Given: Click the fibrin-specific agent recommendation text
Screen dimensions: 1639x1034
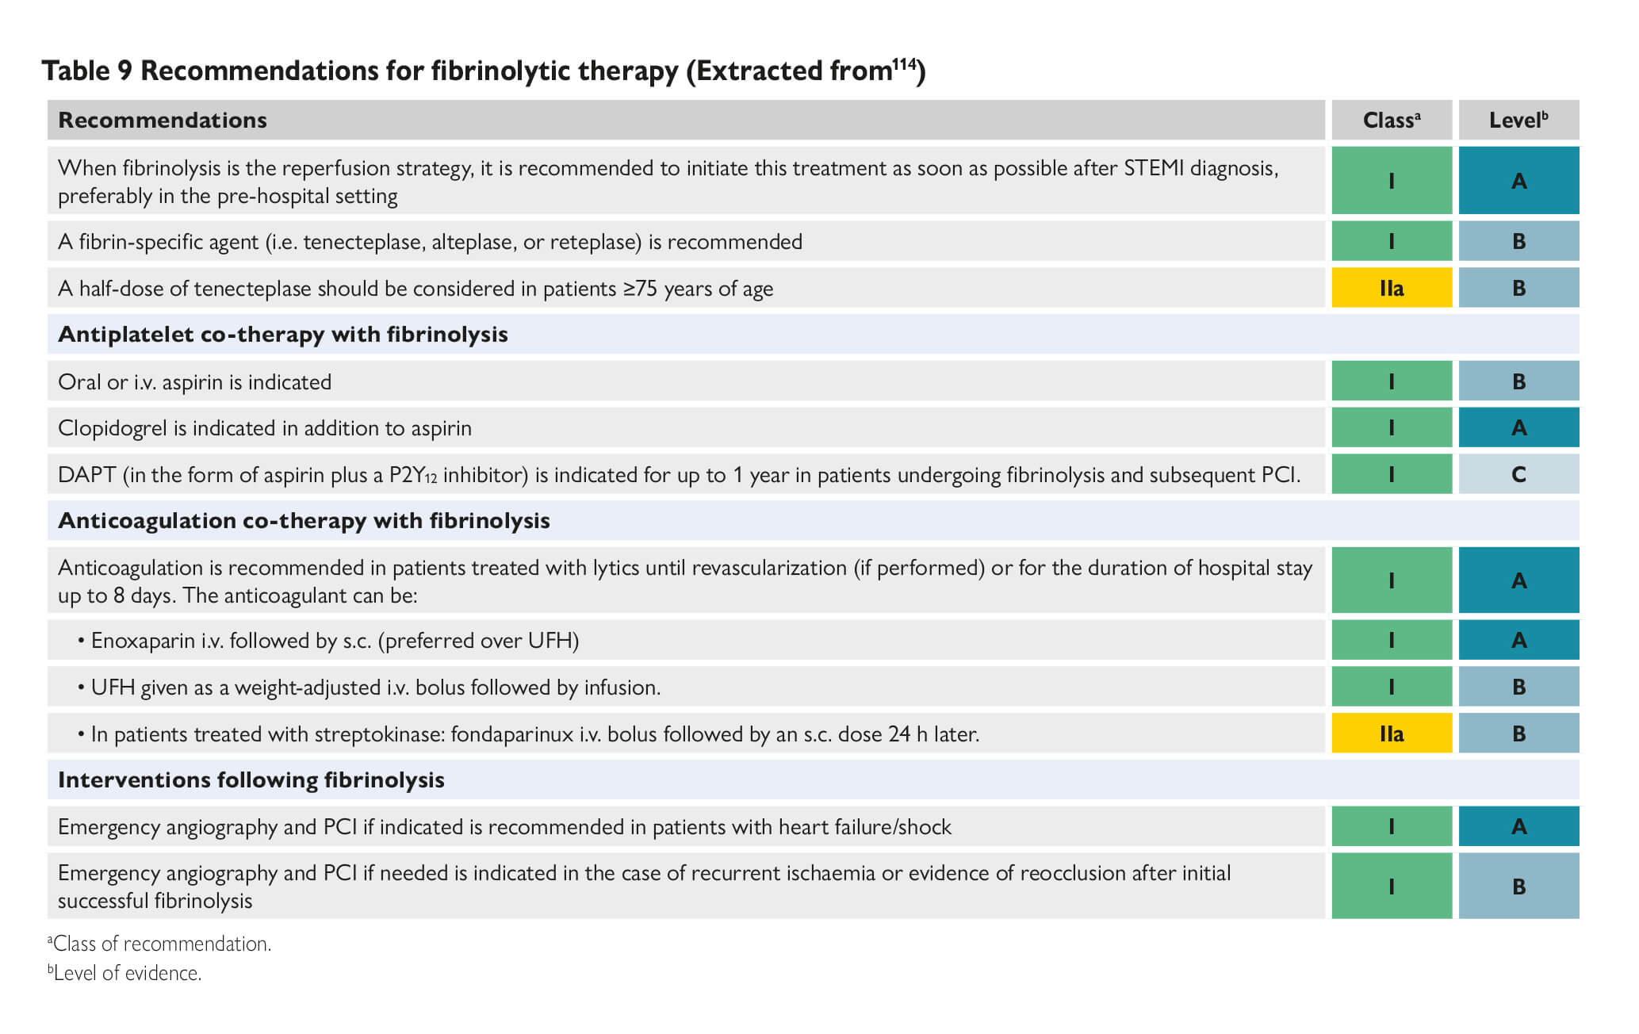Looking at the screenshot, I should coord(430,242).
